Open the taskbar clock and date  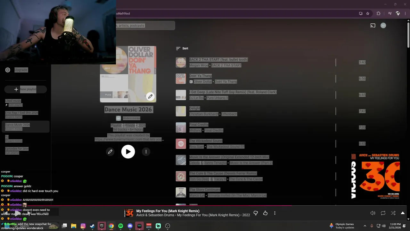(395, 226)
